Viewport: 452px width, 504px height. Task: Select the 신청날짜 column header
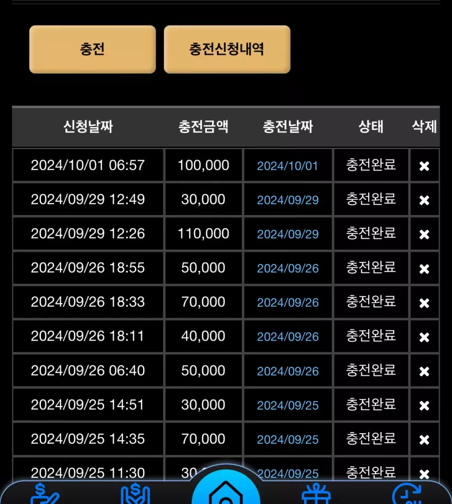click(88, 127)
